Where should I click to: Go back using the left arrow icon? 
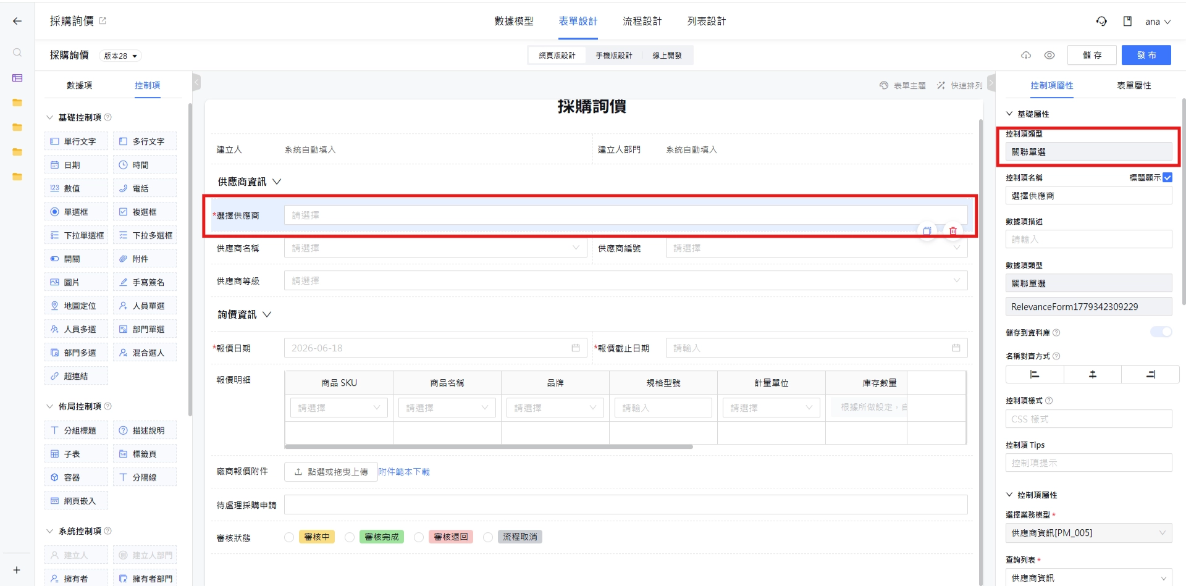[17, 21]
